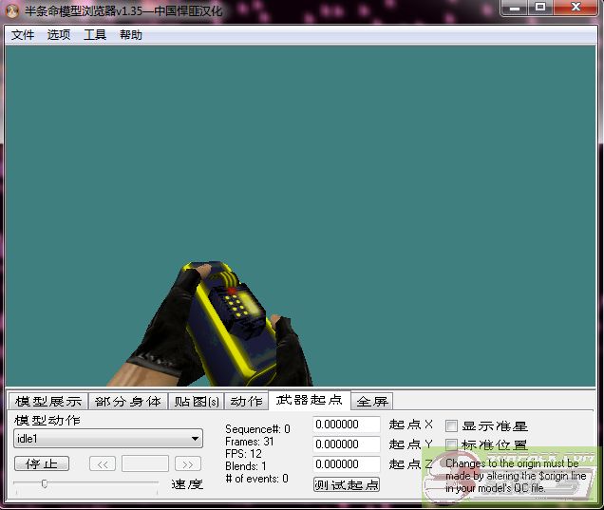Viewport: 604px width, 510px height.
Task: Click the 起点 Y value field
Action: (347, 444)
